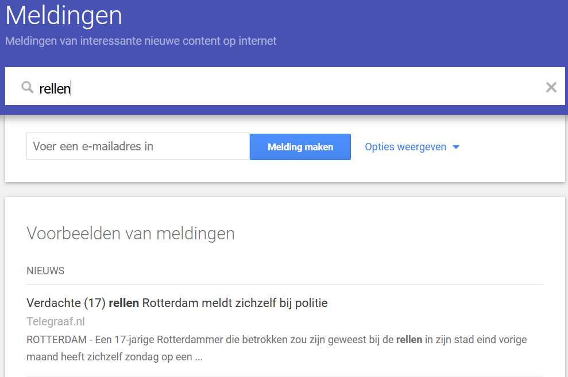Clear the search query with X
Viewport: 568px width, 377px height.
coord(551,87)
